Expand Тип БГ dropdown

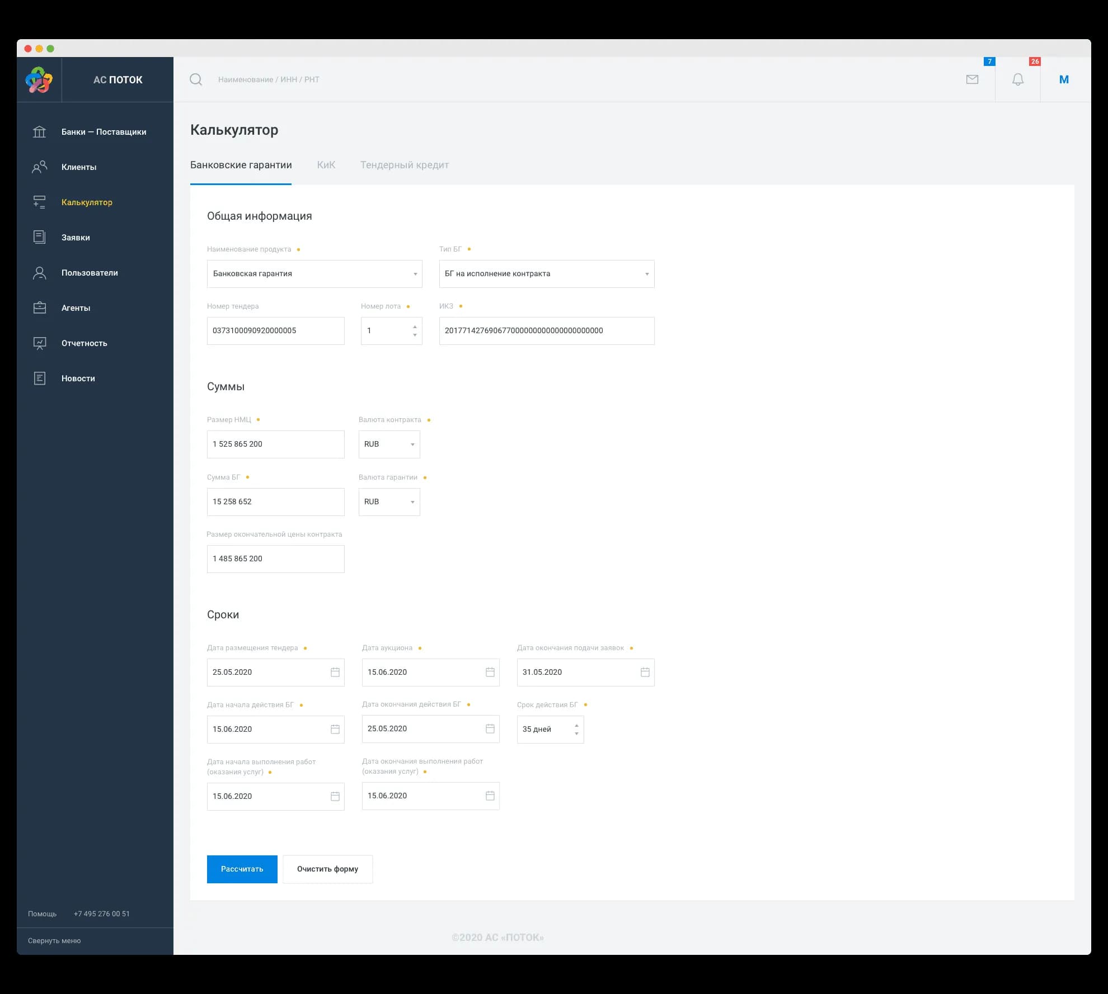click(547, 274)
